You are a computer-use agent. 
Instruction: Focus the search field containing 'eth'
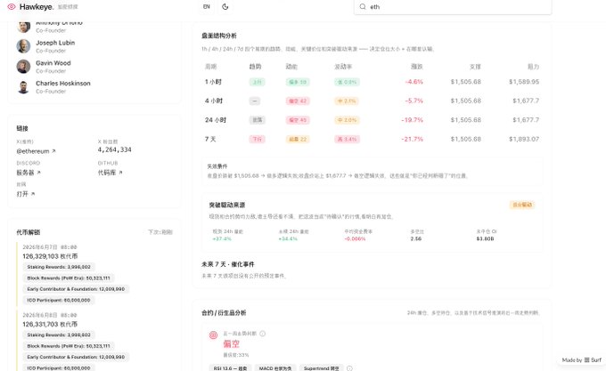[x=453, y=6]
